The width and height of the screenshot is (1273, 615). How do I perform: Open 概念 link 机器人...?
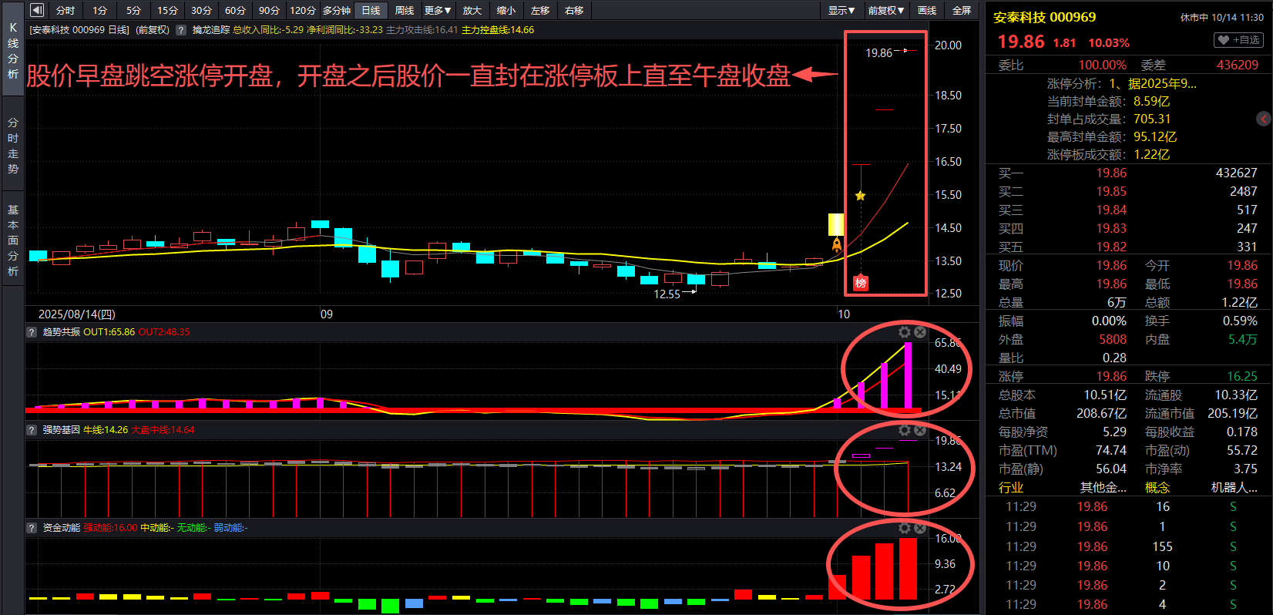[1234, 487]
